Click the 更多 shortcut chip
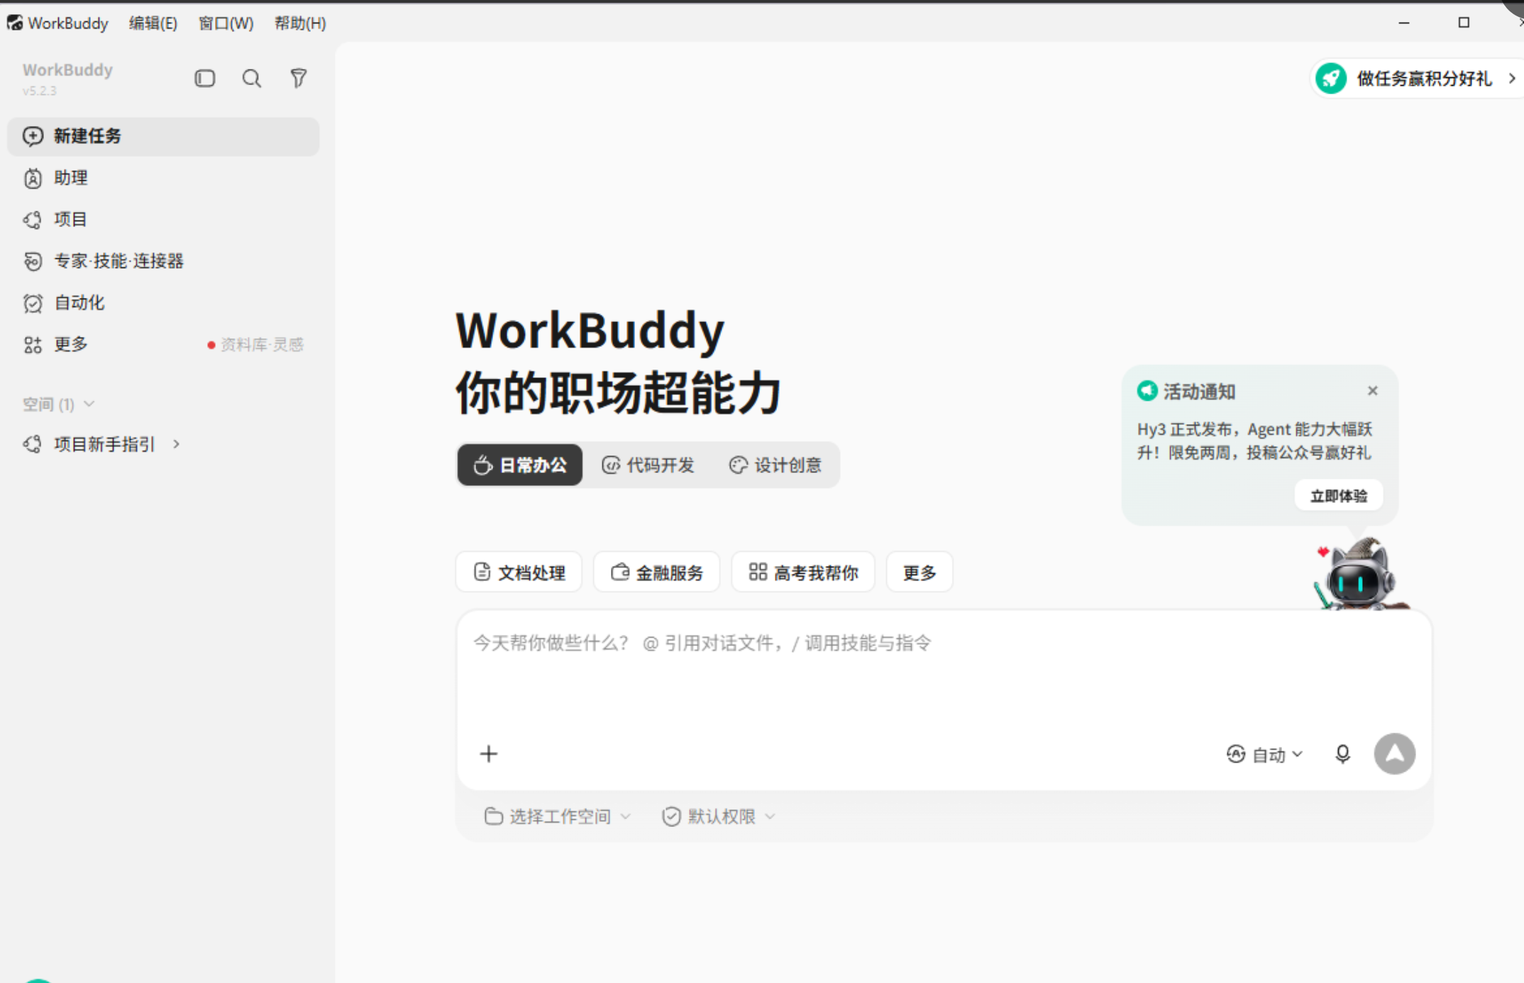Screen dimensions: 1524x983 920,572
